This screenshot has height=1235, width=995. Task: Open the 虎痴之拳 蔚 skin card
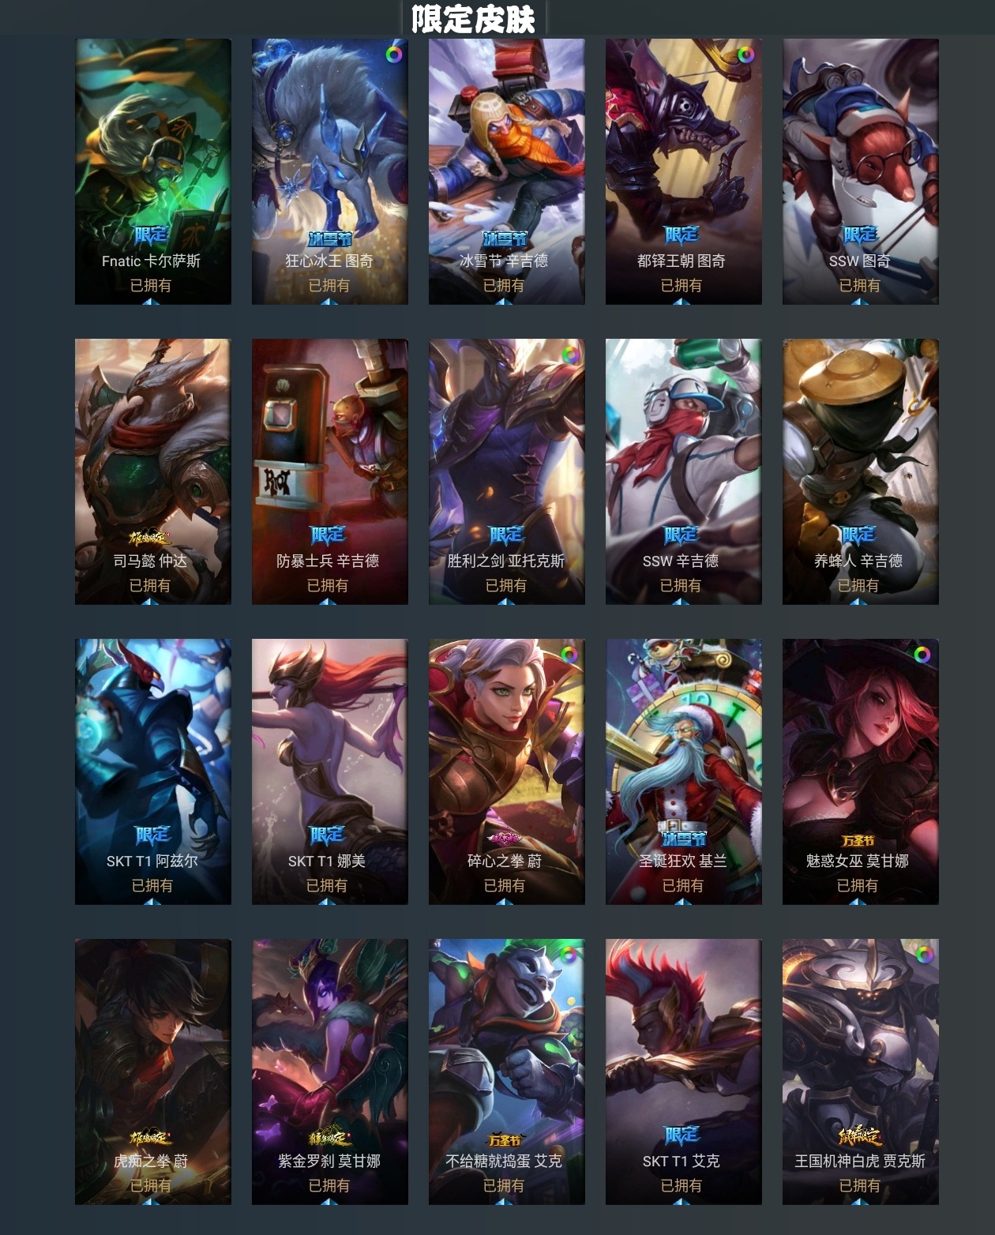pos(153,1072)
